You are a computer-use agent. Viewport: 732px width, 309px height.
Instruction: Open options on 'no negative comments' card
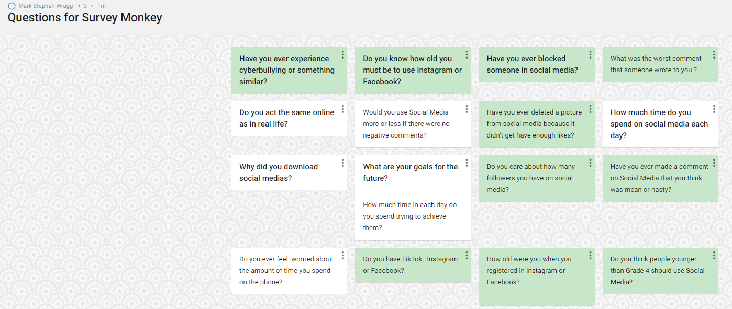click(467, 109)
